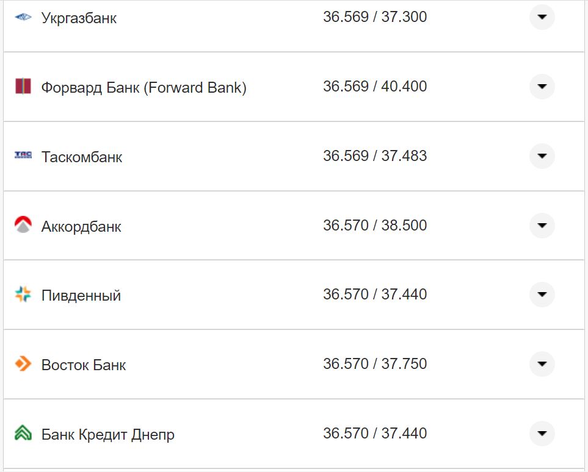
Task: Expand Банк Кредит Днепр details
Action: (x=542, y=434)
